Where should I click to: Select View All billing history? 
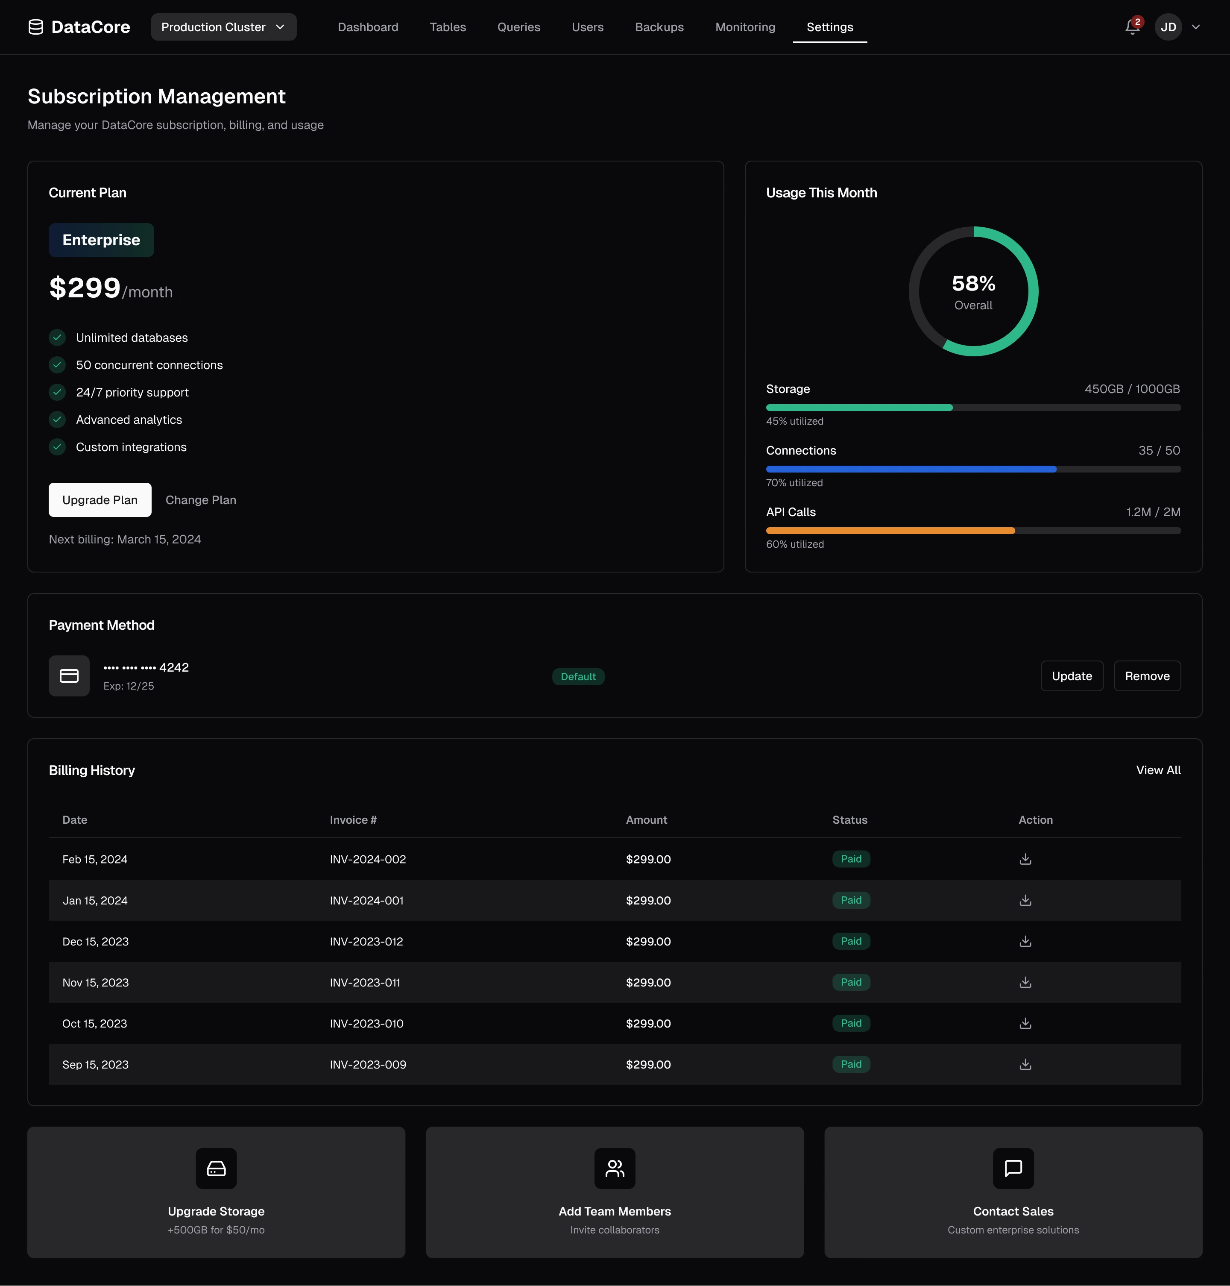click(1158, 770)
